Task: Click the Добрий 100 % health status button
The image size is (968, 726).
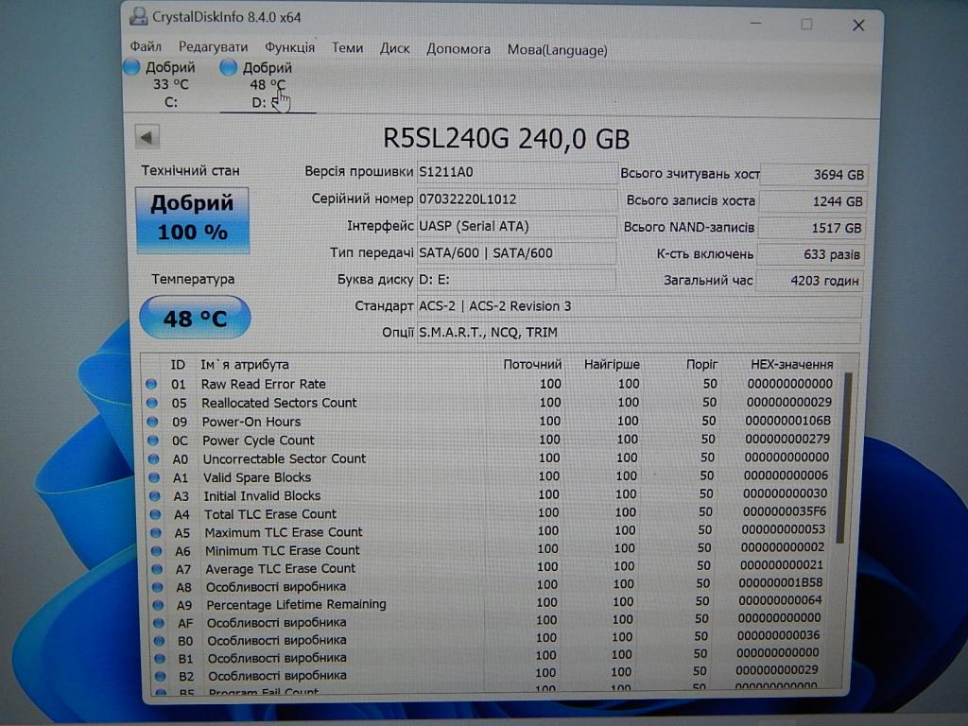Action: point(193,219)
